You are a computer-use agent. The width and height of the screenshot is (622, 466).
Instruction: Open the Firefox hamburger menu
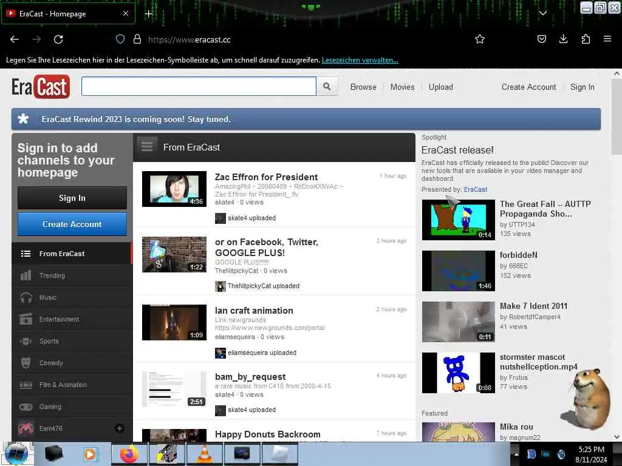pyautogui.click(x=607, y=39)
